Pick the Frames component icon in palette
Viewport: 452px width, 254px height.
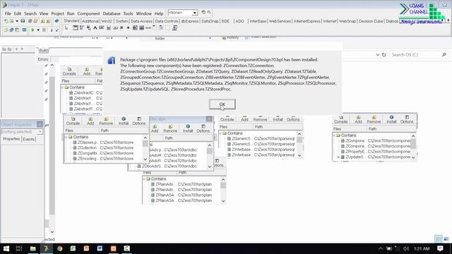76,28
